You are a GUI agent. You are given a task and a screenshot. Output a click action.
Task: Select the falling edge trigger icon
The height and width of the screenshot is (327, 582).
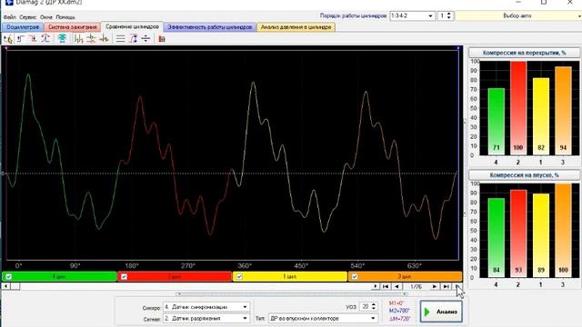point(33,38)
